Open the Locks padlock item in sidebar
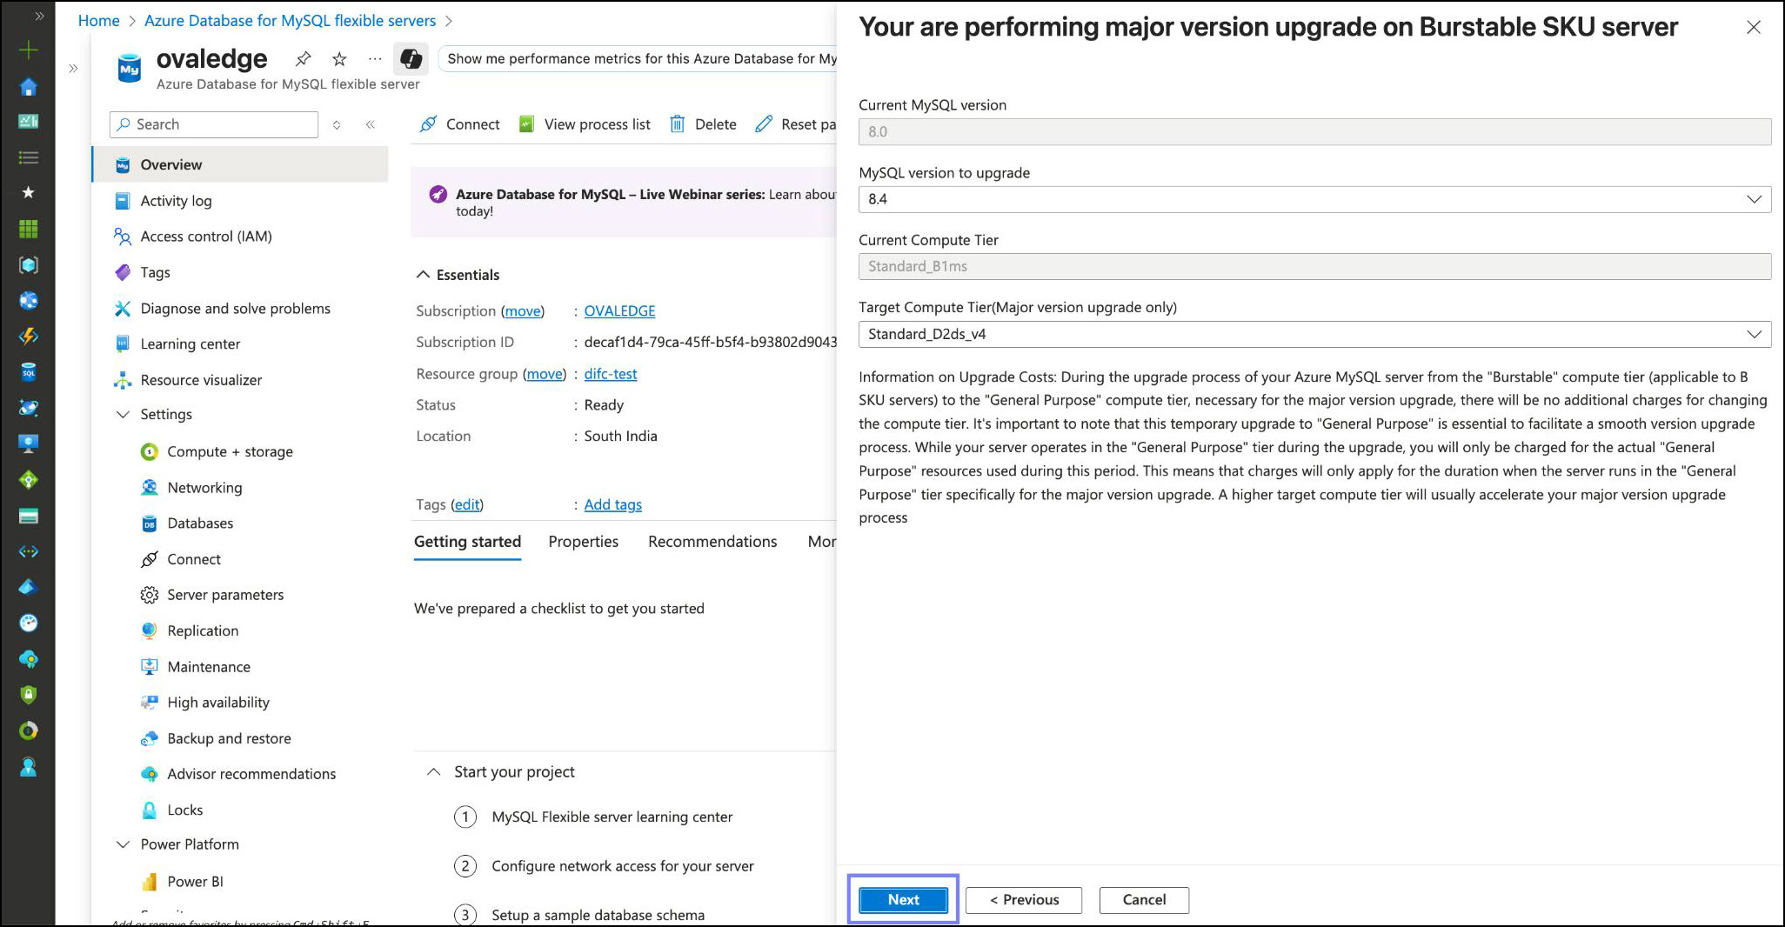 click(x=150, y=810)
